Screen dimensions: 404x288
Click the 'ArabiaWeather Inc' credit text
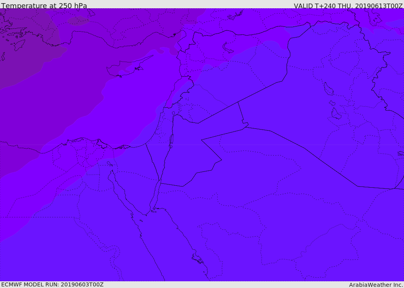(x=376, y=285)
